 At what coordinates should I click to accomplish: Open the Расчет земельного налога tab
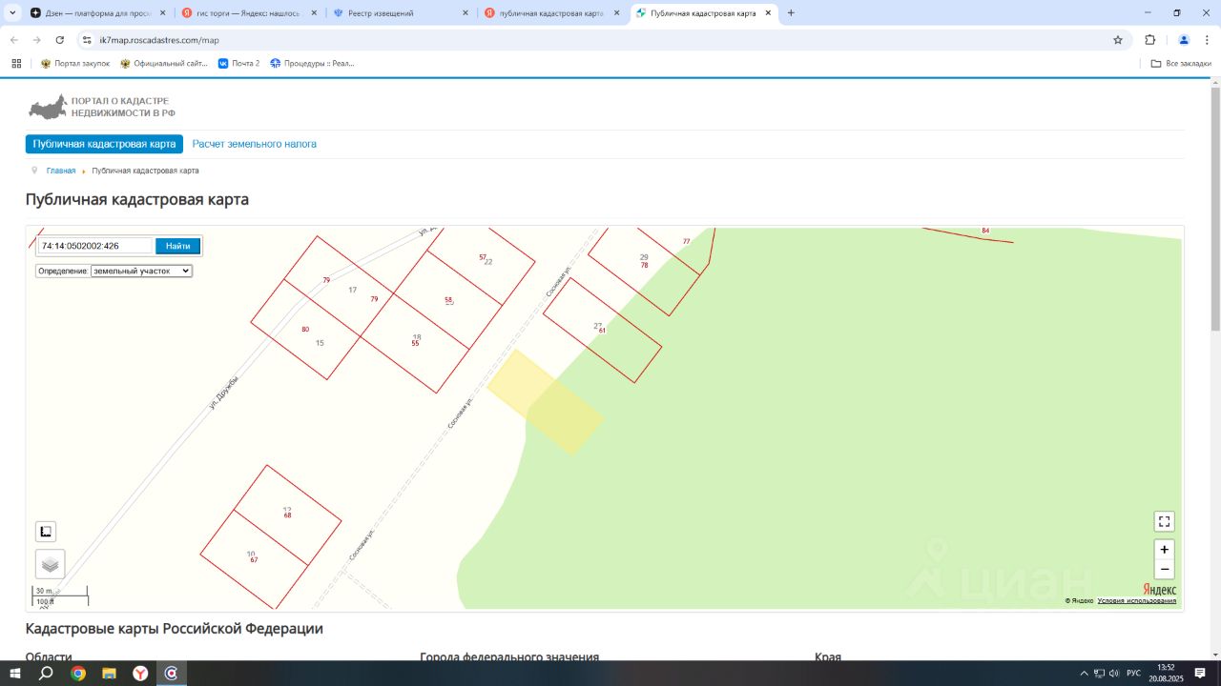[254, 144]
